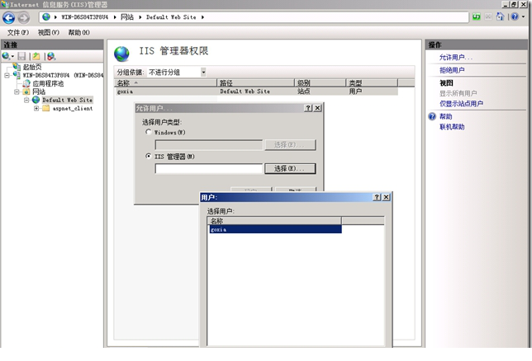Image resolution: width=532 pixels, height=361 pixels.
Task: Click Default Web Site breadcrumb segment
Action: point(171,17)
